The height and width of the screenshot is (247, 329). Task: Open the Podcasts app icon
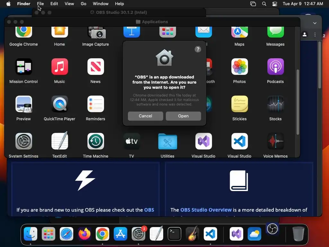click(x=275, y=67)
